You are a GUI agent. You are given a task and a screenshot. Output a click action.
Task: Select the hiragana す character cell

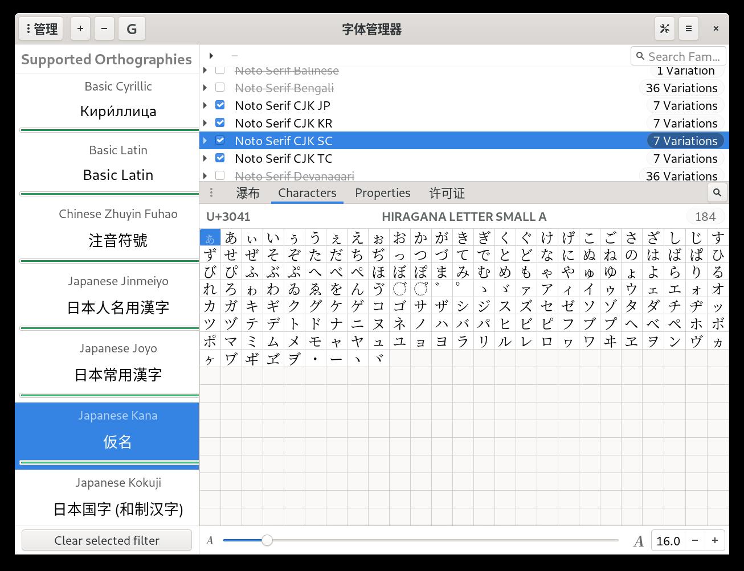pyautogui.click(x=718, y=237)
